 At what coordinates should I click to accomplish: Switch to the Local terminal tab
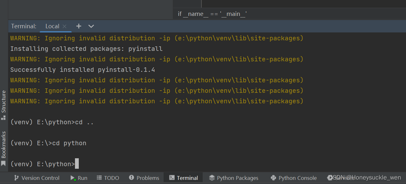pos(52,26)
